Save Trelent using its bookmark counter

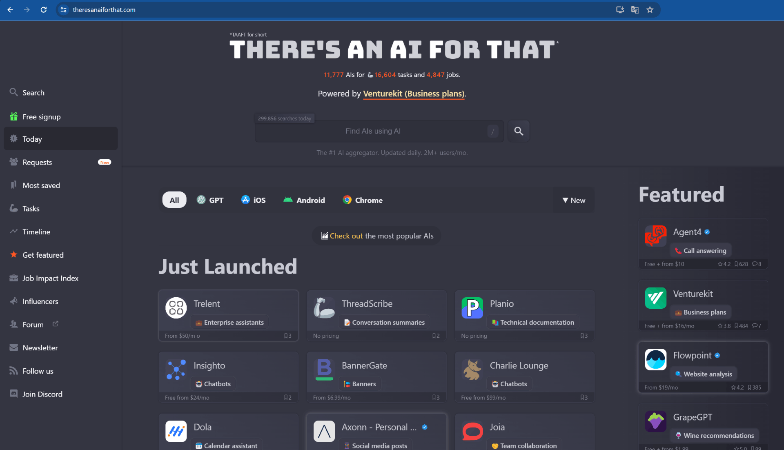tap(287, 336)
